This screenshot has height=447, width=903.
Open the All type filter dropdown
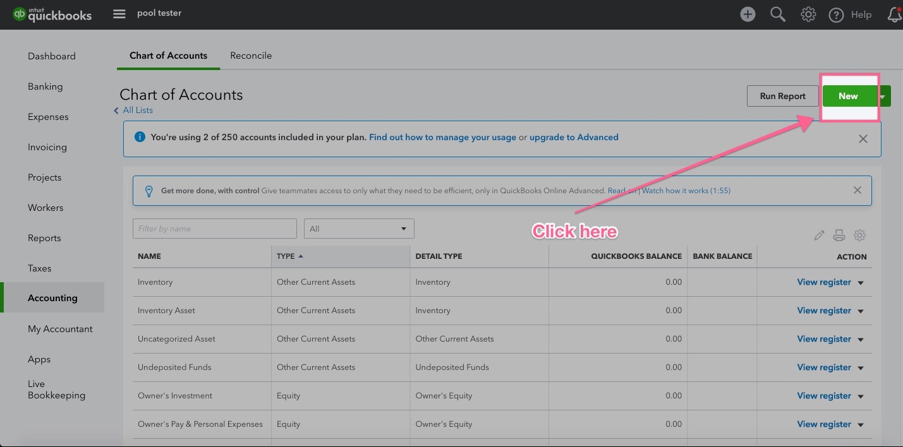[359, 229]
